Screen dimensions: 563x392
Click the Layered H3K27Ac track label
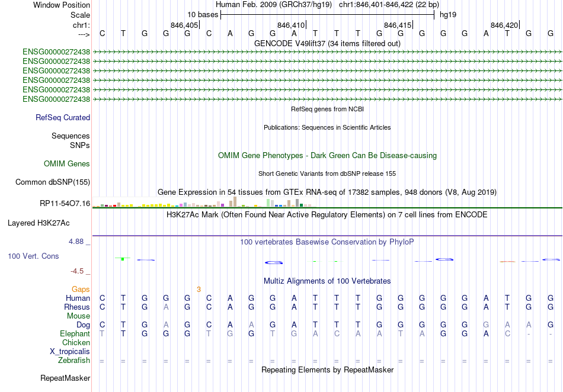tap(39, 223)
